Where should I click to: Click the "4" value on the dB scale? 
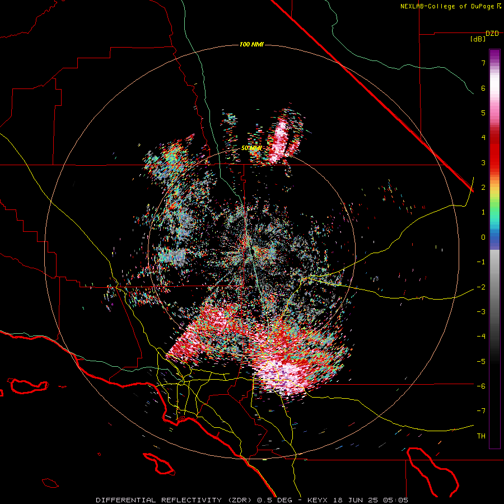(x=483, y=138)
